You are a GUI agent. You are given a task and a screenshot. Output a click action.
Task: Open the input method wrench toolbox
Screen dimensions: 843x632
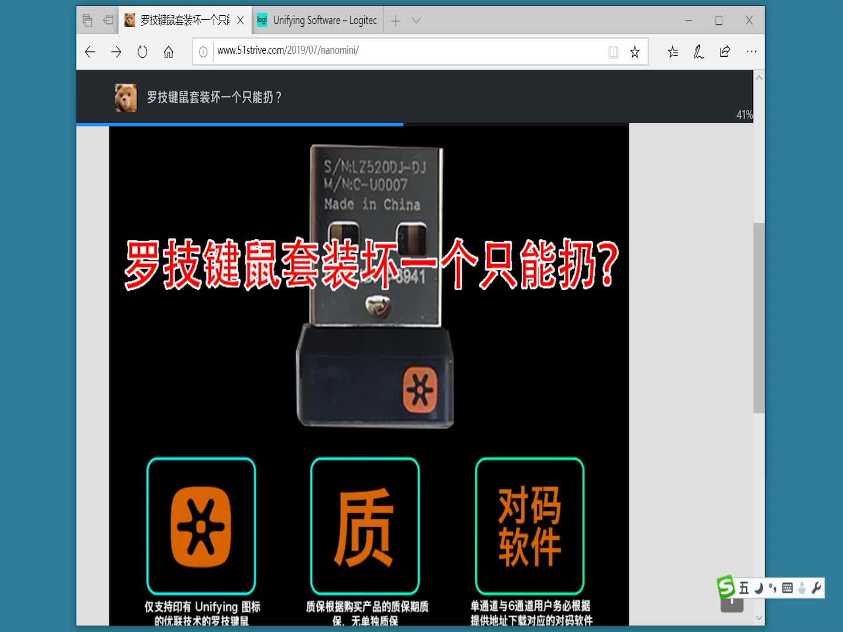pyautogui.click(x=816, y=588)
